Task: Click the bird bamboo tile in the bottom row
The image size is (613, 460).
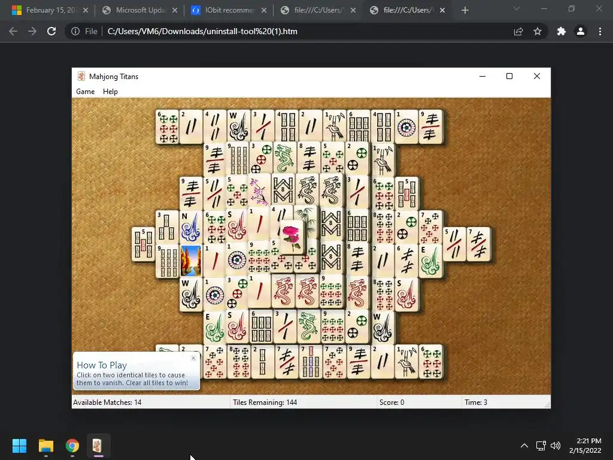Action: [406, 361]
